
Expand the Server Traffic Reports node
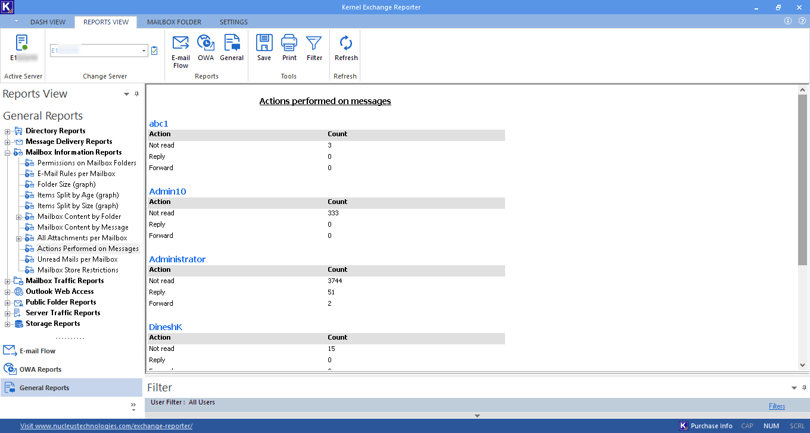tap(7, 313)
